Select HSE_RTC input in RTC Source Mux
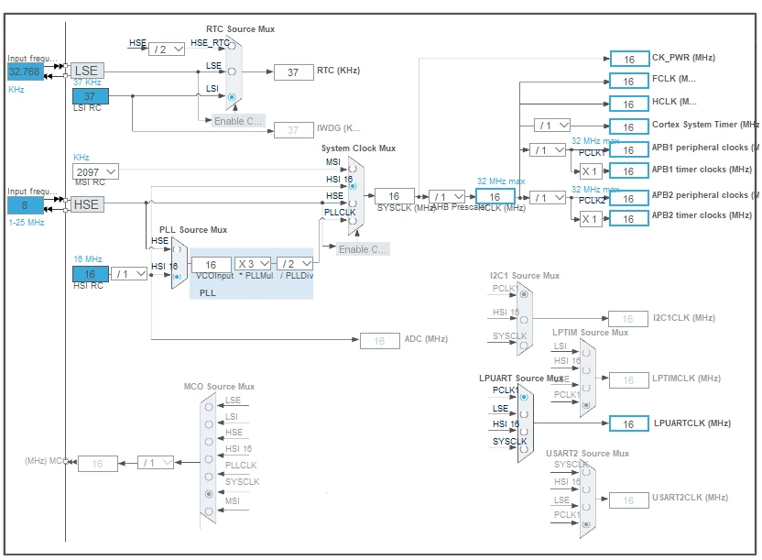 232,46
